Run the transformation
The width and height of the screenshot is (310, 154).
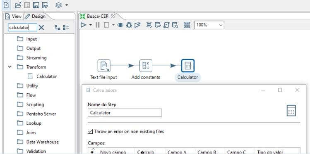coord(84,25)
